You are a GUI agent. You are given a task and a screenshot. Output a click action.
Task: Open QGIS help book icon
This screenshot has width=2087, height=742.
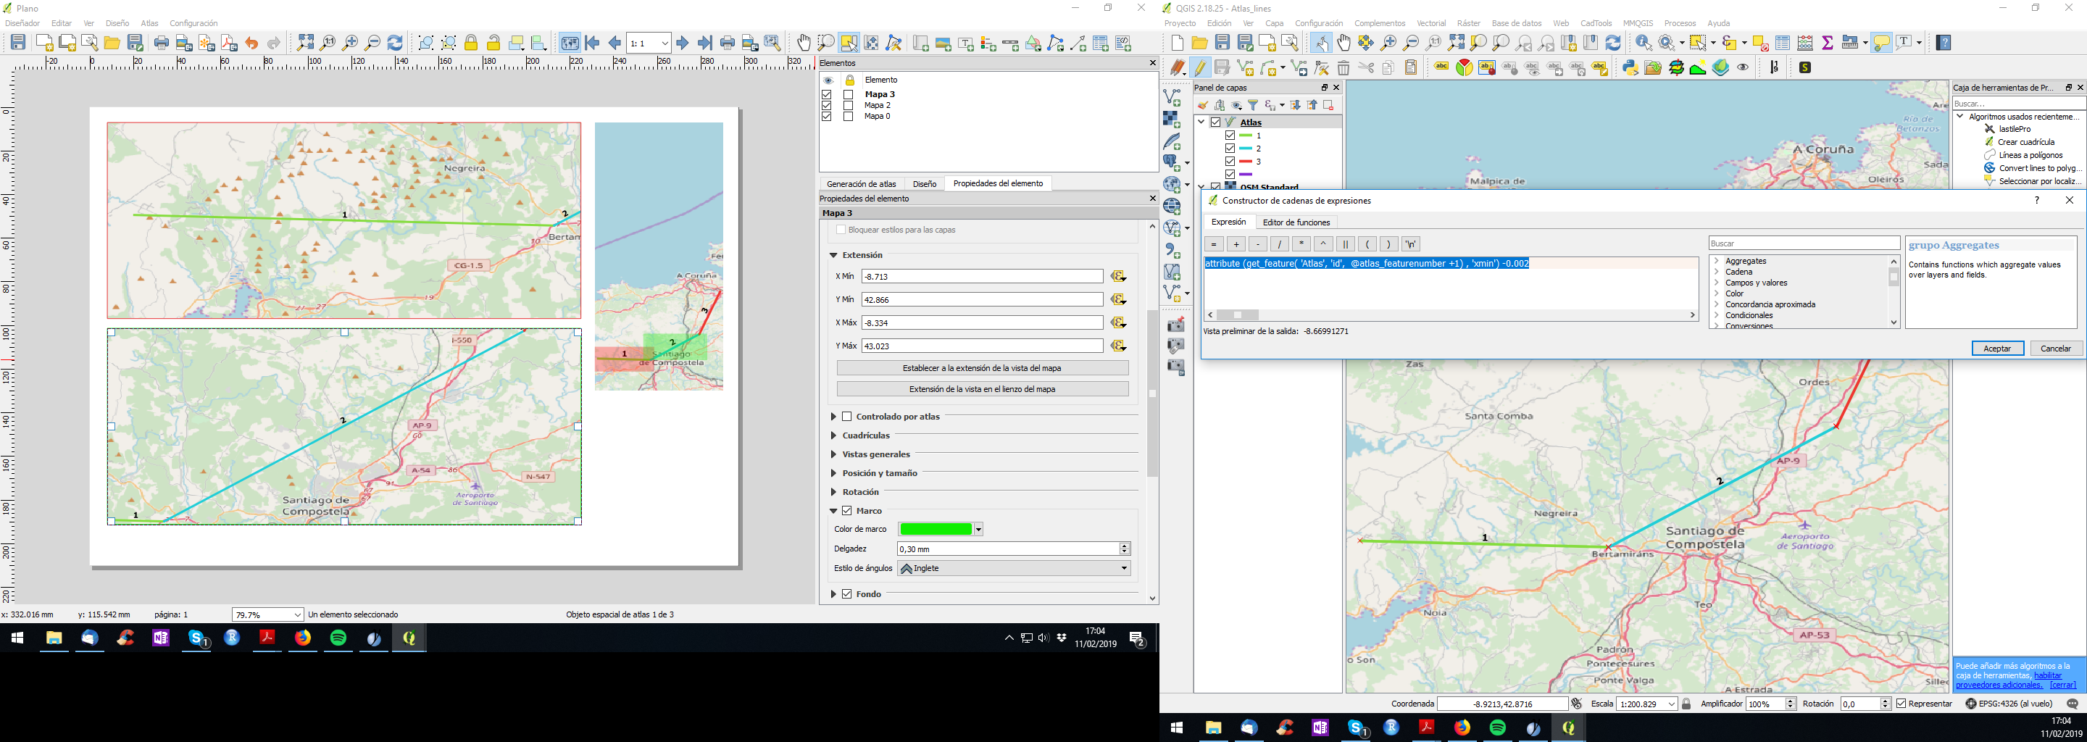click(1944, 43)
